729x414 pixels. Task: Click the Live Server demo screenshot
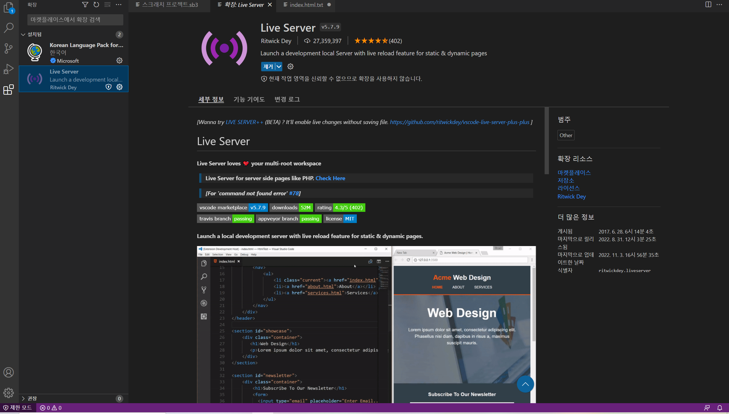pyautogui.click(x=366, y=324)
